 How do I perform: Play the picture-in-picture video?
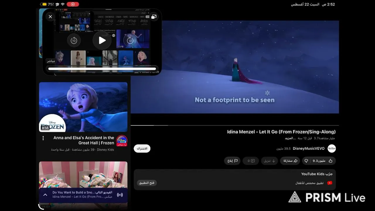[x=102, y=40]
